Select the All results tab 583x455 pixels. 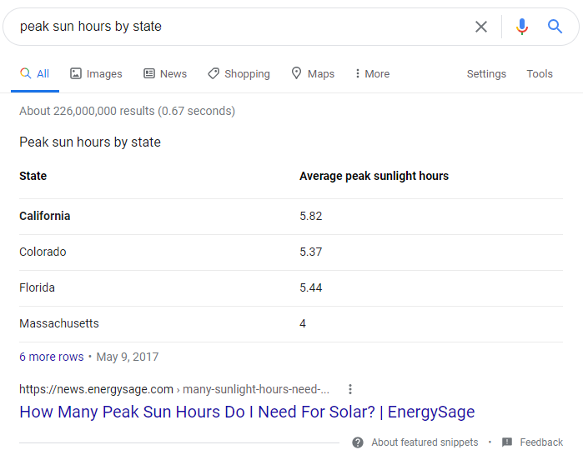pos(34,74)
